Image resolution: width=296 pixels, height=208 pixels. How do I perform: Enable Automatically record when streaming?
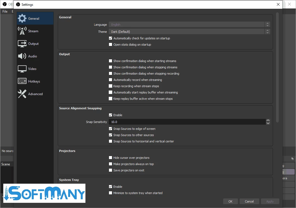111,80
